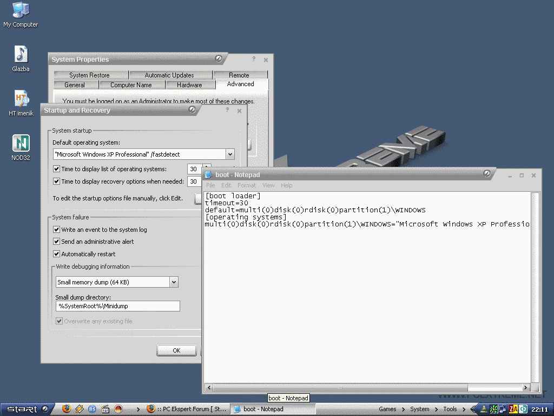Switch to the Automatic Updates tab
The image size is (554, 416).
tap(170, 75)
